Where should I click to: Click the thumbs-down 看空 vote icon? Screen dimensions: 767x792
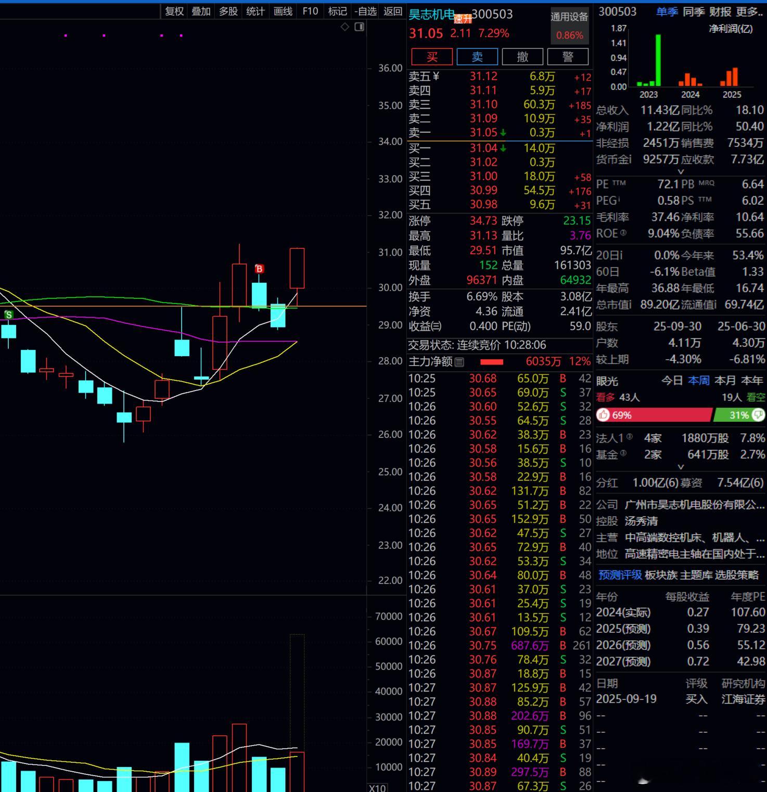pyautogui.click(x=759, y=414)
